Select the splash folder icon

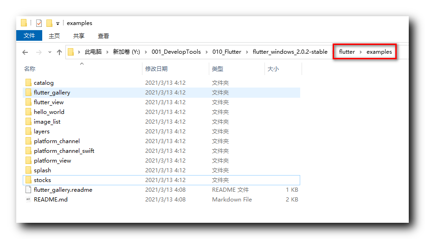pyautogui.click(x=28, y=170)
